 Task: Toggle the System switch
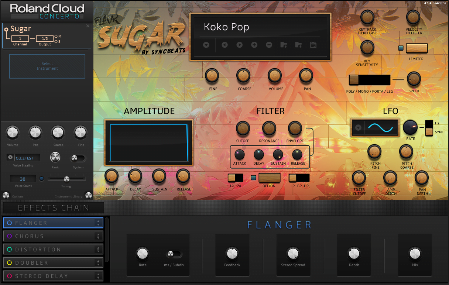[x=78, y=158]
